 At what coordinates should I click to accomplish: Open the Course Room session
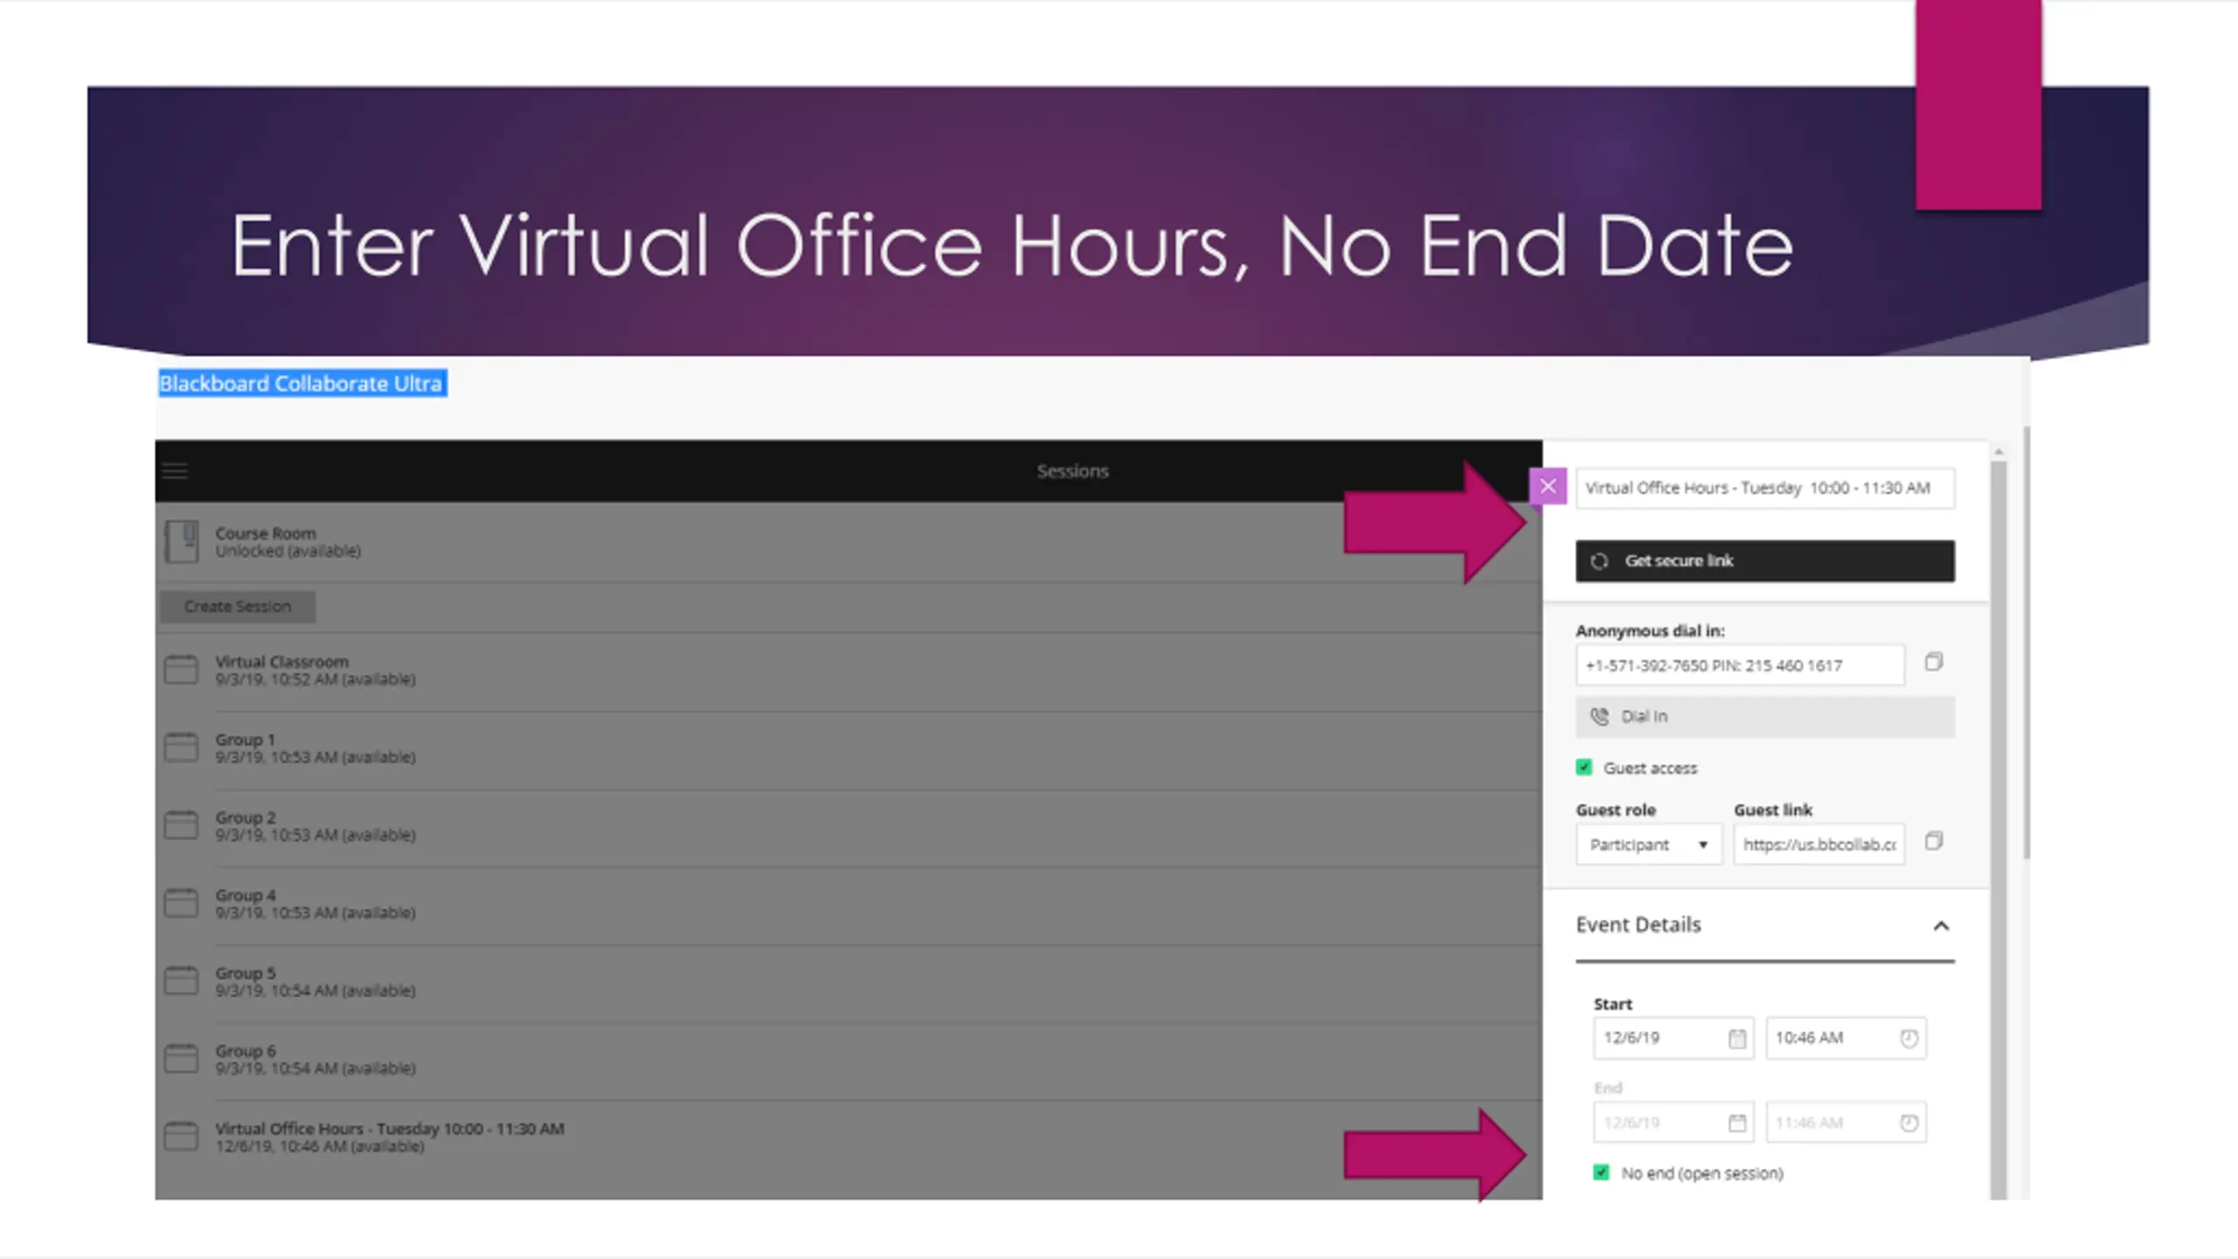coord(848,542)
